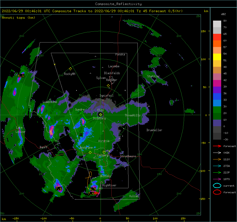Click the Banff town label
This screenshot has height=222, width=237.
43,147
